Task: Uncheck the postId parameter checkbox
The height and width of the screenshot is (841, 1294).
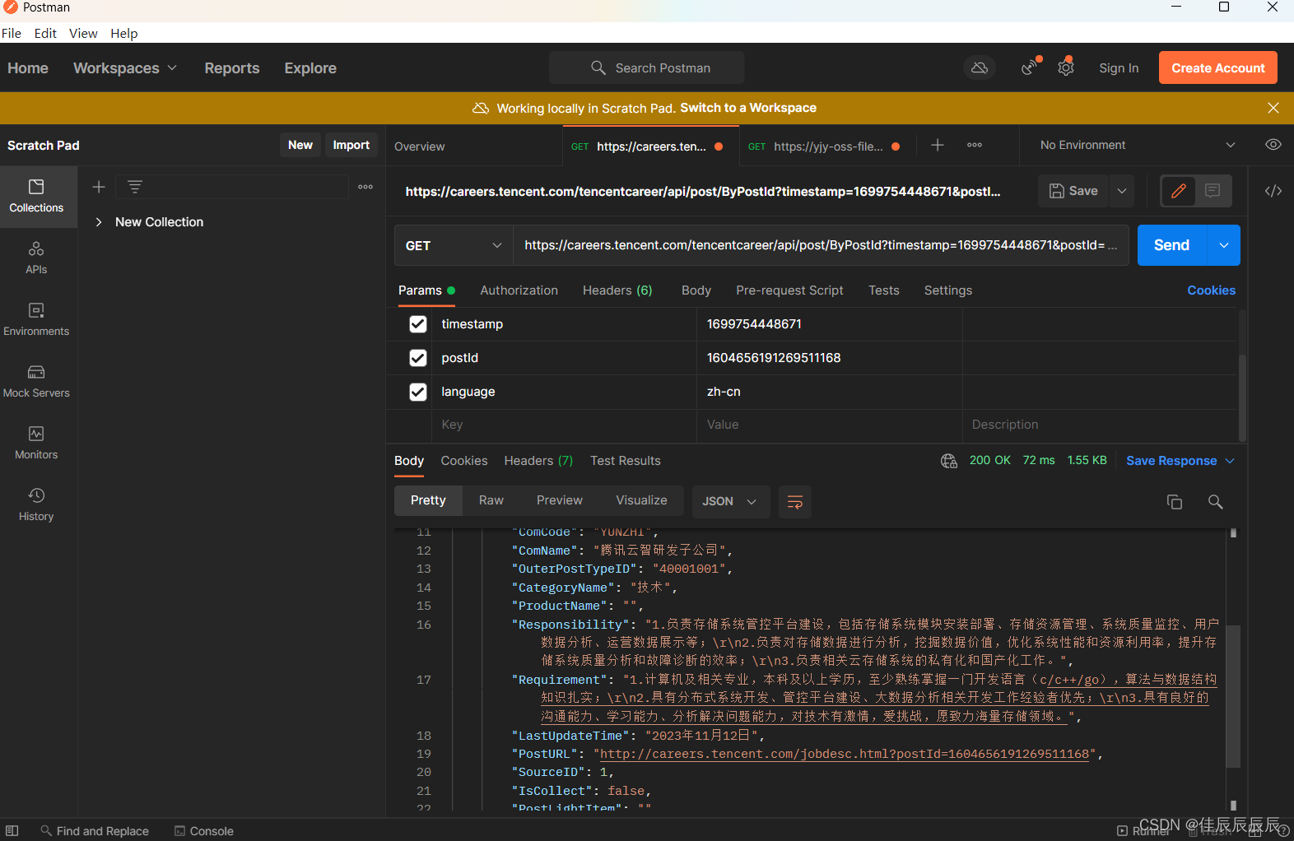Action: (418, 358)
